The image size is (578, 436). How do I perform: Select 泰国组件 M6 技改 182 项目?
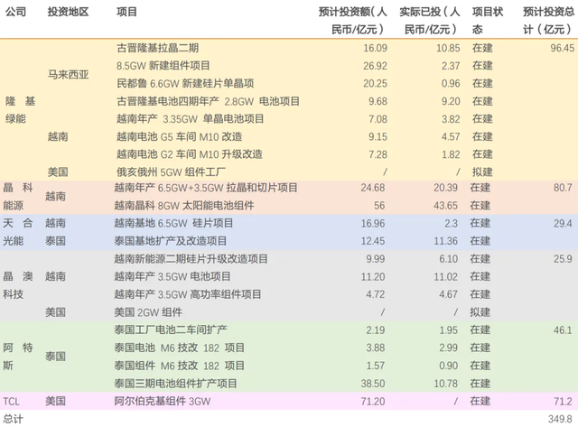tap(180, 366)
